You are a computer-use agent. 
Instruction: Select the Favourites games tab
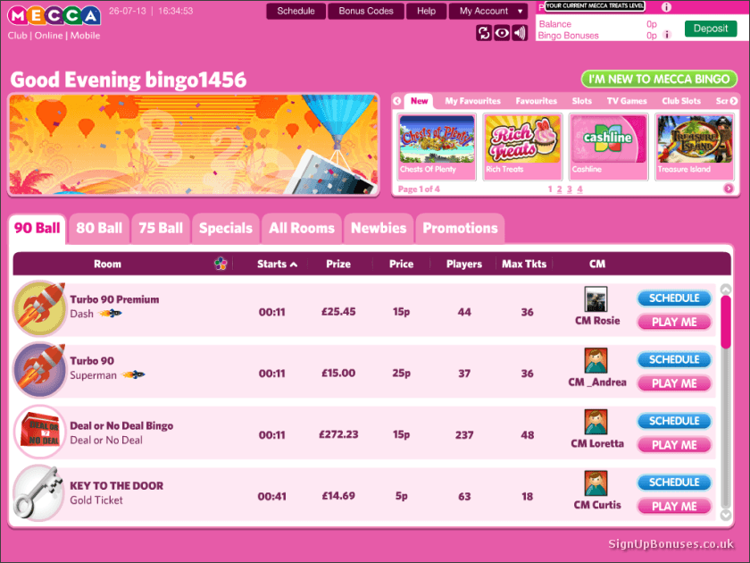click(x=537, y=101)
